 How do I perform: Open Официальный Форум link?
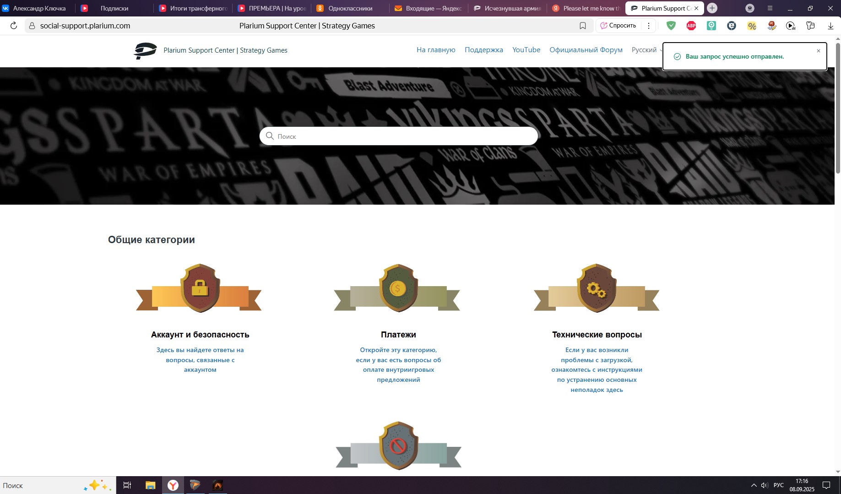tap(586, 50)
